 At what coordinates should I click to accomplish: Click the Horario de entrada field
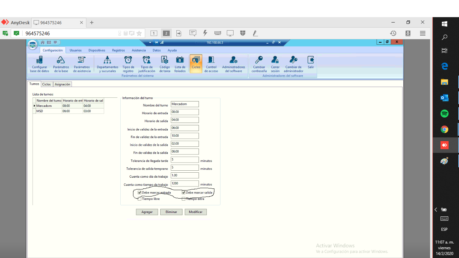[x=185, y=112]
